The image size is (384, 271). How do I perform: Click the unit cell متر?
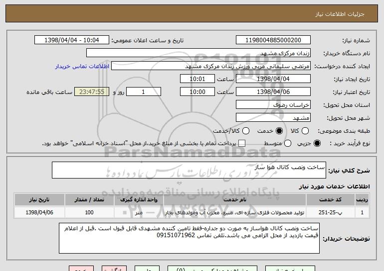tap(139, 212)
